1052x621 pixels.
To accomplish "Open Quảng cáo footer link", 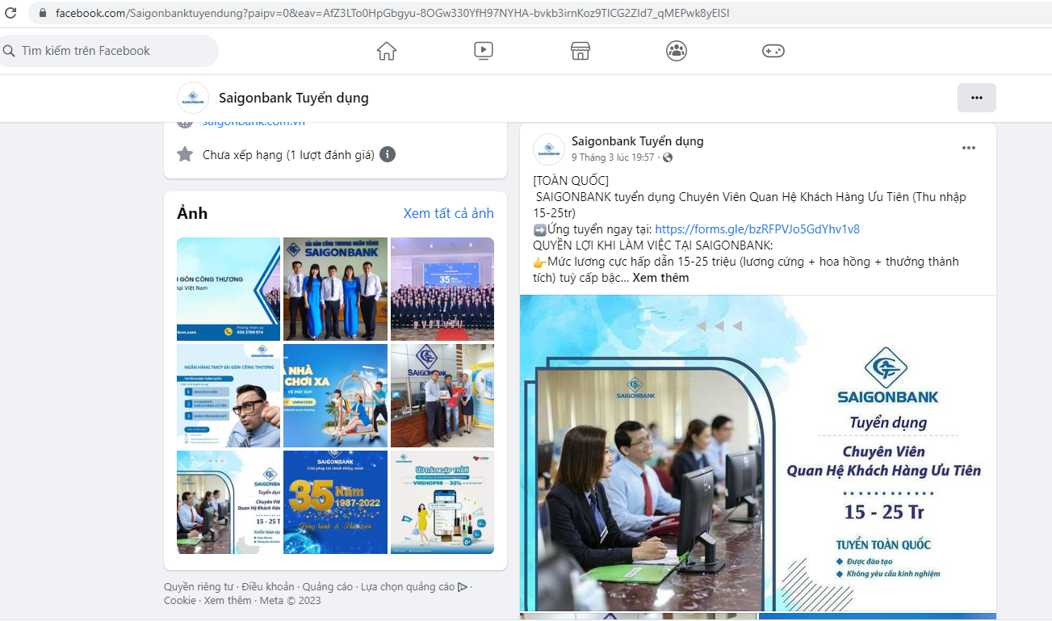I will click(328, 587).
